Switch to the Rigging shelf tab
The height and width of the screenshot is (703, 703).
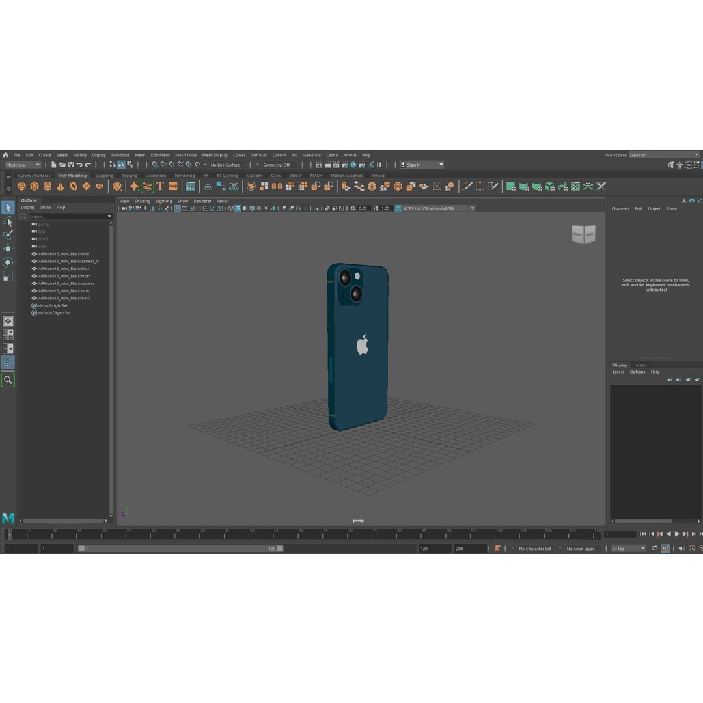tap(130, 176)
